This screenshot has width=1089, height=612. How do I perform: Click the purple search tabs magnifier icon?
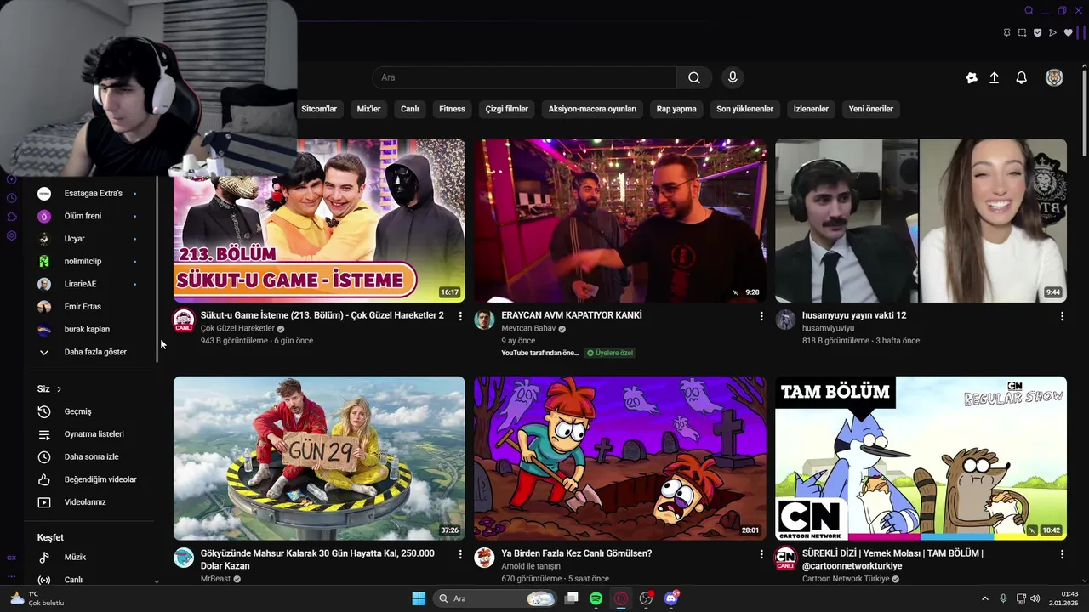click(1029, 10)
